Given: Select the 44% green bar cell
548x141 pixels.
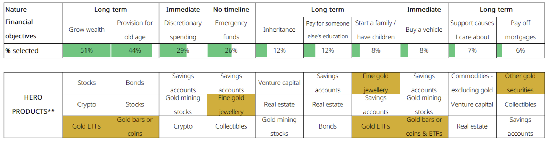Looking at the screenshot, I should coord(135,51).
